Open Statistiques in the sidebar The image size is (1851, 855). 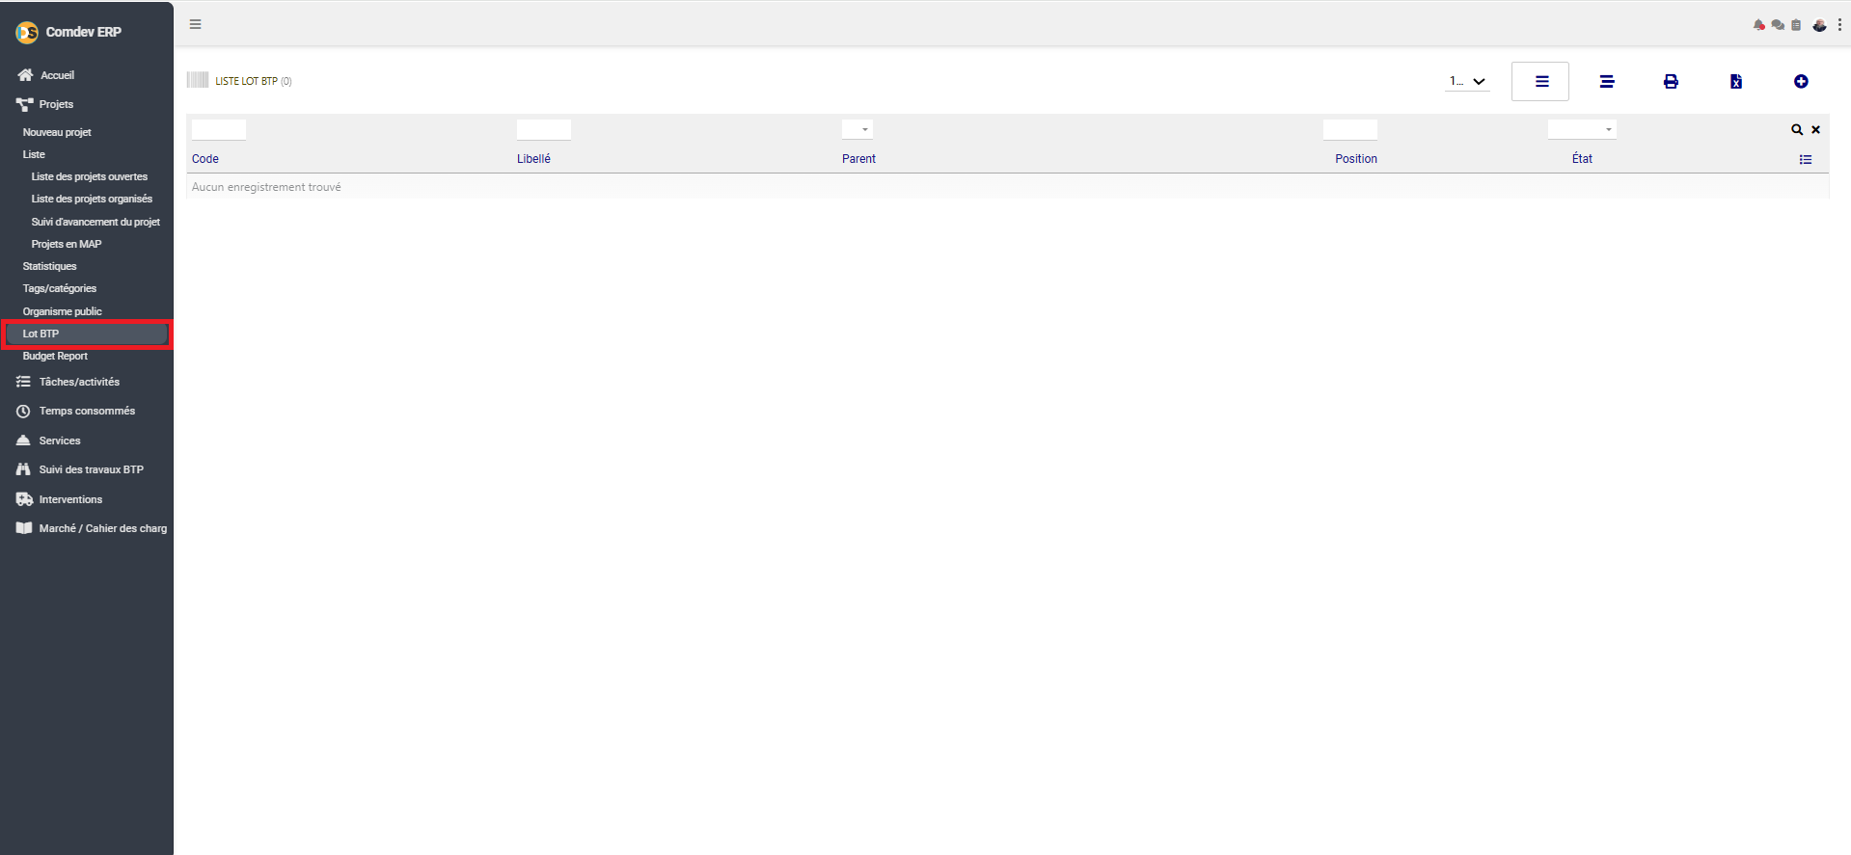[50, 266]
